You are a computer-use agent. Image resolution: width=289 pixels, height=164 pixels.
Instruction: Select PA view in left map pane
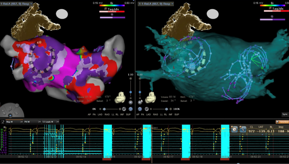coord(94,114)
